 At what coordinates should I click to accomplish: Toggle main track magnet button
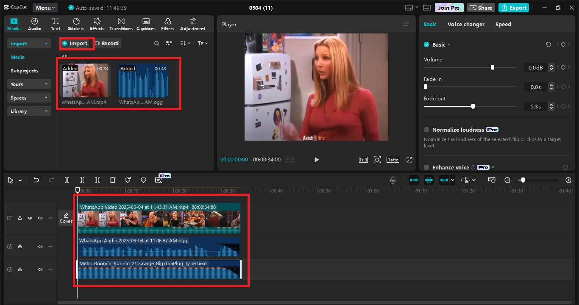pos(414,180)
